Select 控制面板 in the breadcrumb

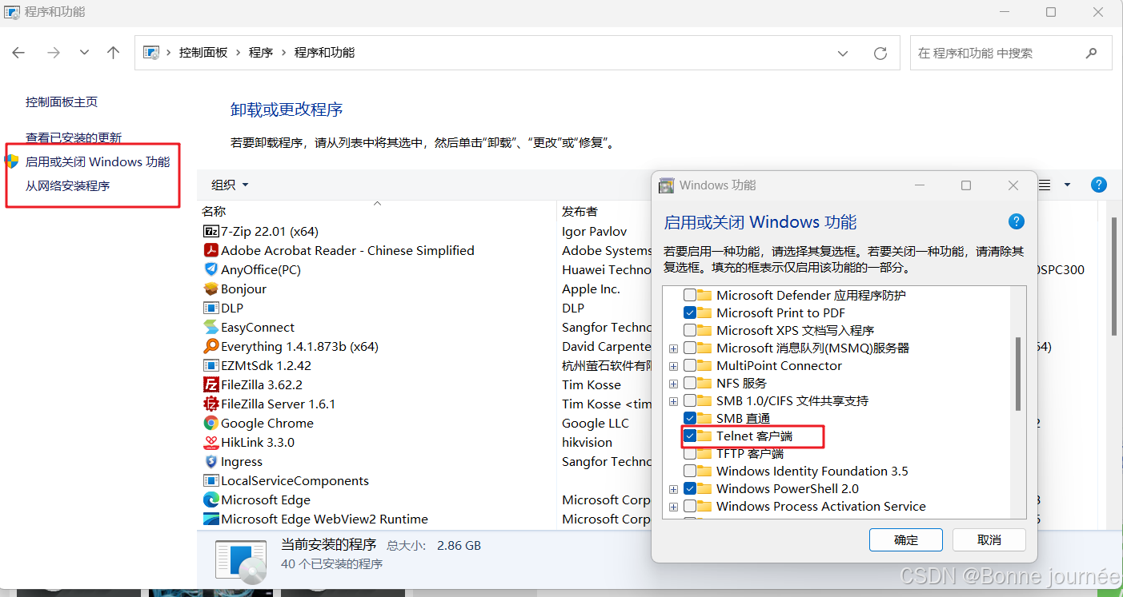(203, 53)
